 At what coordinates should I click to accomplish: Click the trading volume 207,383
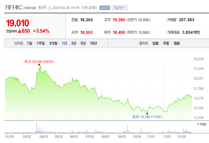pyautogui.click(x=187, y=20)
